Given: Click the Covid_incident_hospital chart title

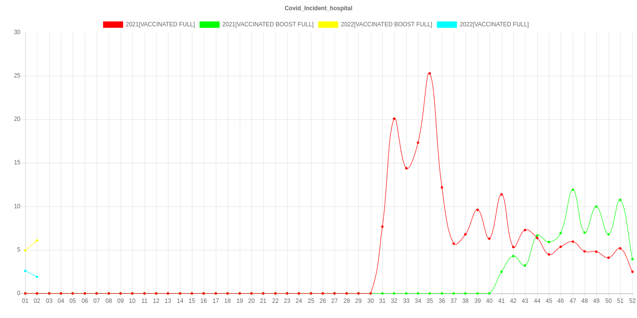Looking at the screenshot, I should click(x=318, y=8).
